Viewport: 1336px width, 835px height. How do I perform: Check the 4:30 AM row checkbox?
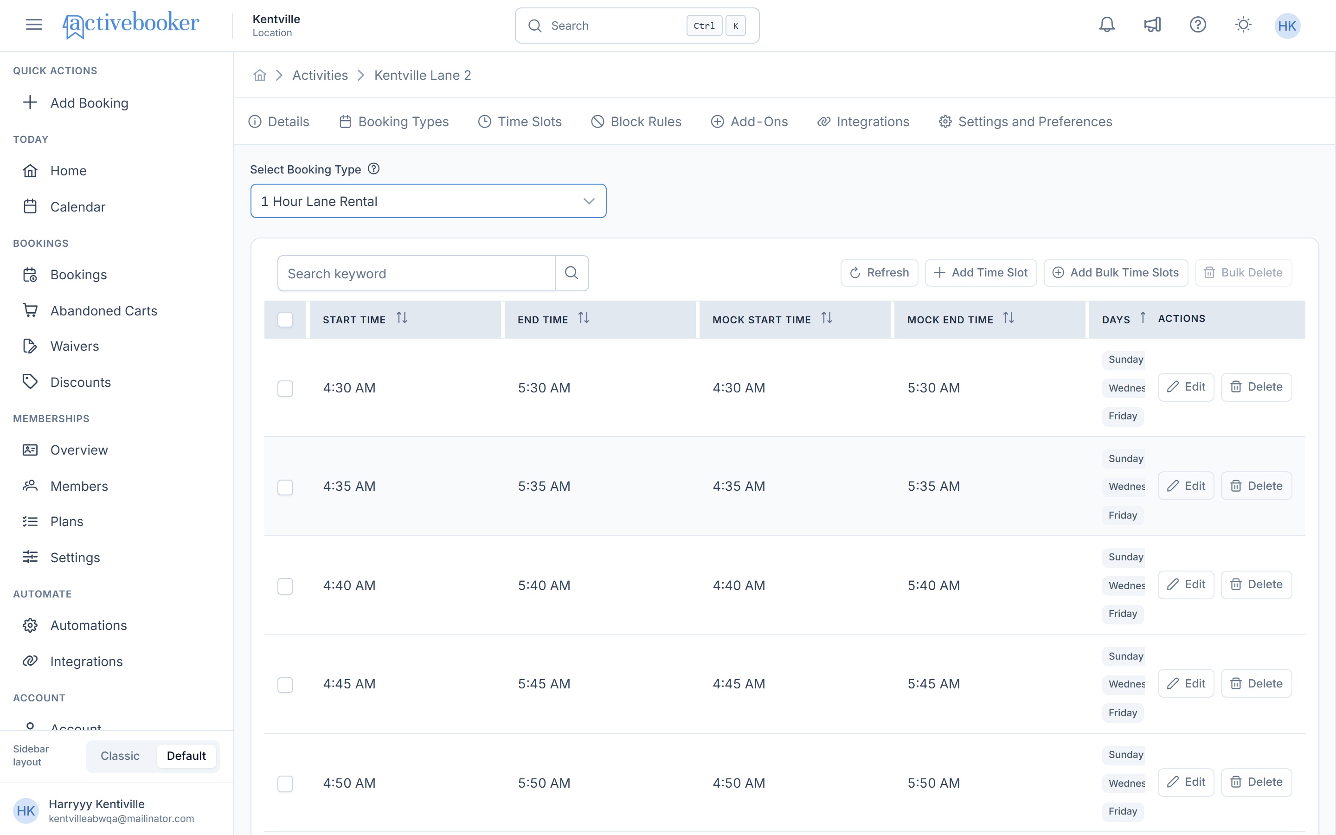(285, 388)
